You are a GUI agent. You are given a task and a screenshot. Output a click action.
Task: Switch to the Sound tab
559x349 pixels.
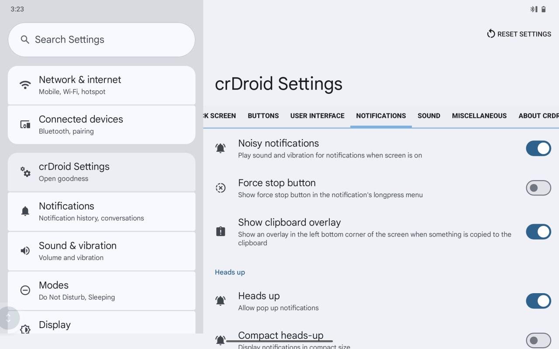pyautogui.click(x=429, y=116)
